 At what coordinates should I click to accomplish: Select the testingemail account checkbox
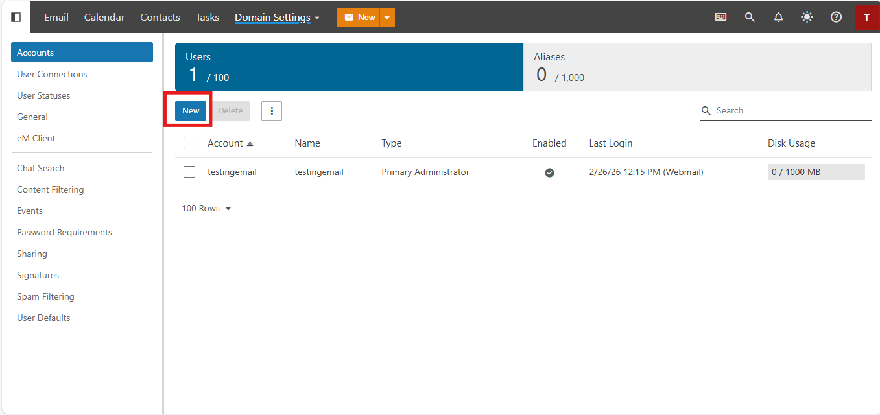click(189, 172)
